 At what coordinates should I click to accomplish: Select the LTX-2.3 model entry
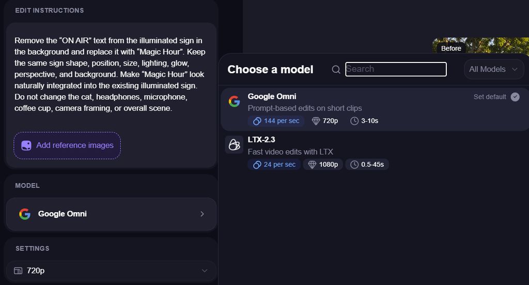coord(375,153)
